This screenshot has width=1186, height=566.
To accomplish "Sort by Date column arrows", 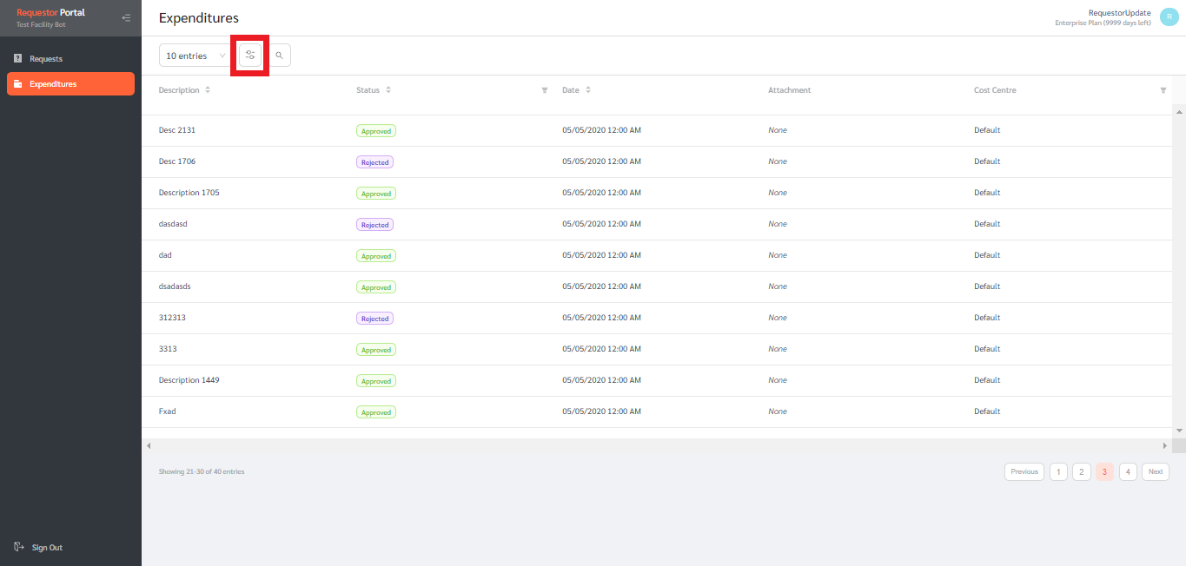I will point(588,90).
